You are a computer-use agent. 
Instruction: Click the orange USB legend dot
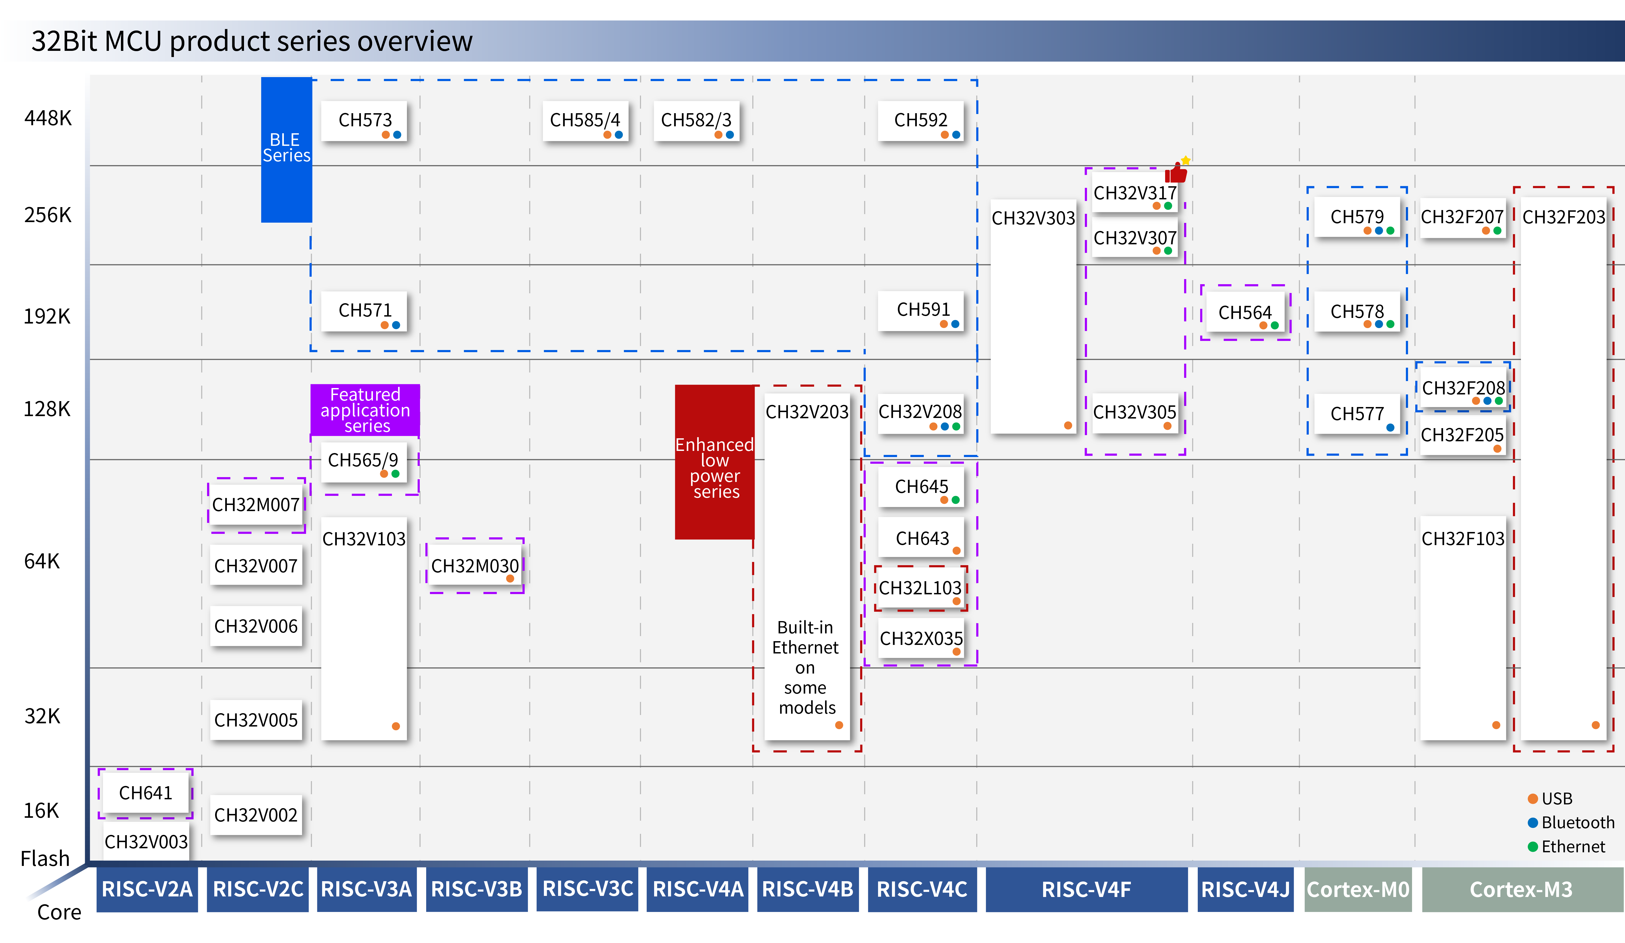pos(1533,798)
